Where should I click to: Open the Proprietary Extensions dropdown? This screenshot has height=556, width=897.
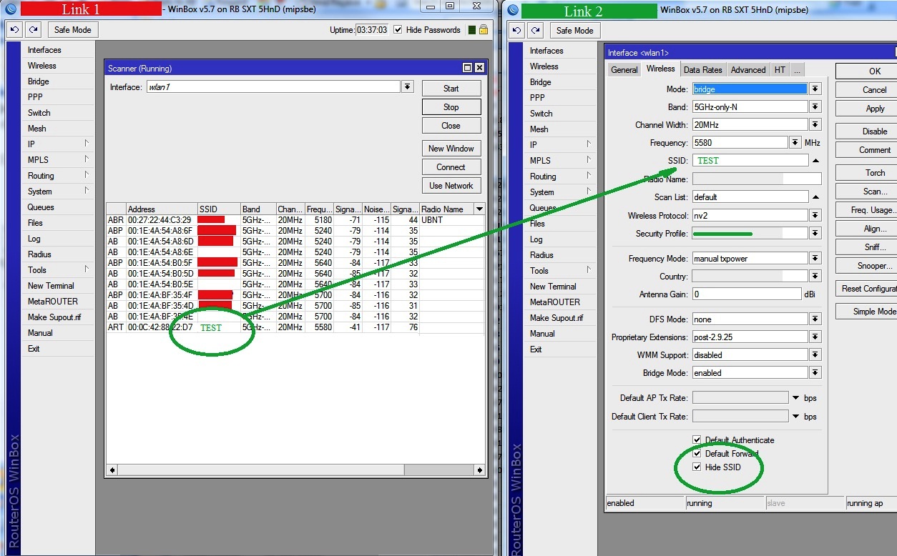coord(815,337)
